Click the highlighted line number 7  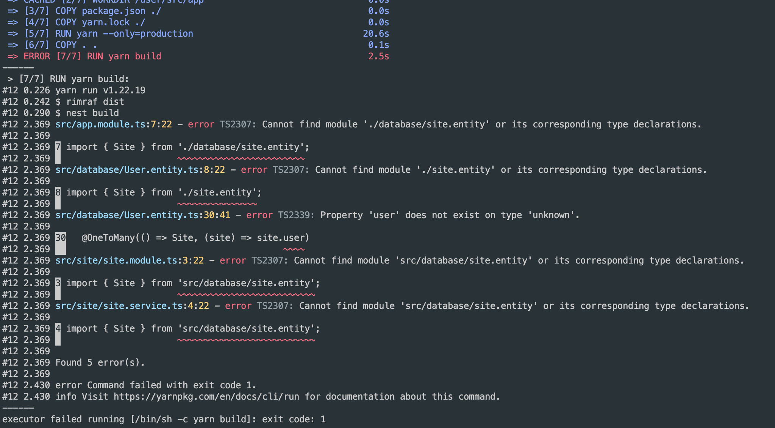tap(58, 147)
